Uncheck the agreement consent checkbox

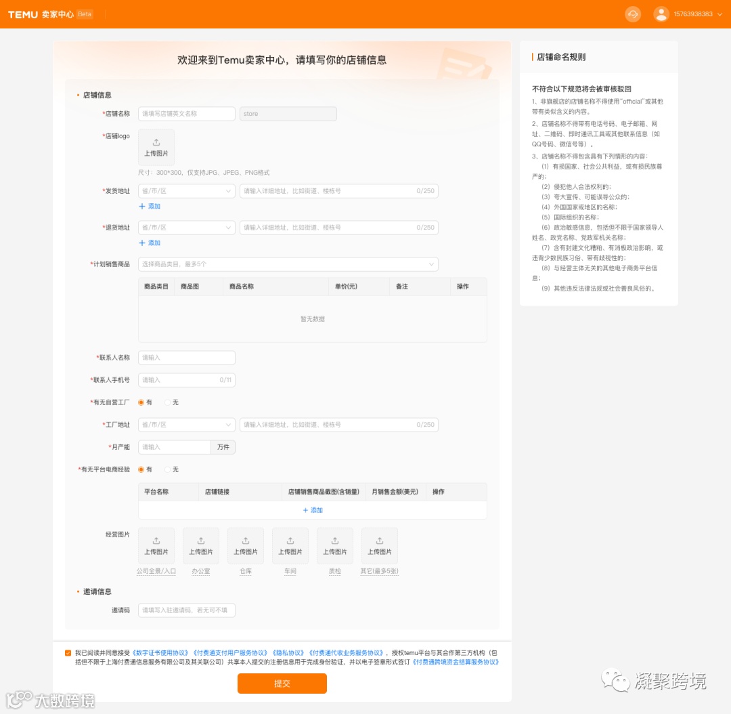(x=68, y=652)
